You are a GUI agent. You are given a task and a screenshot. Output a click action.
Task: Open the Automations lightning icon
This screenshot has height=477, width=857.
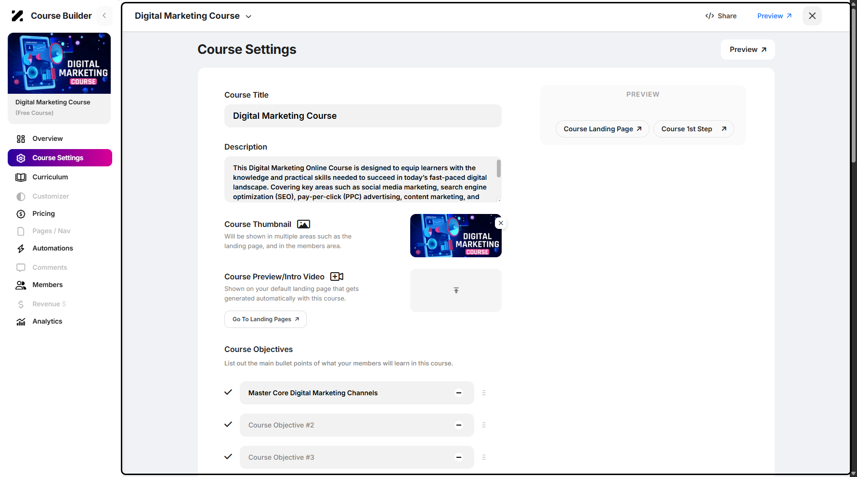[x=21, y=249]
